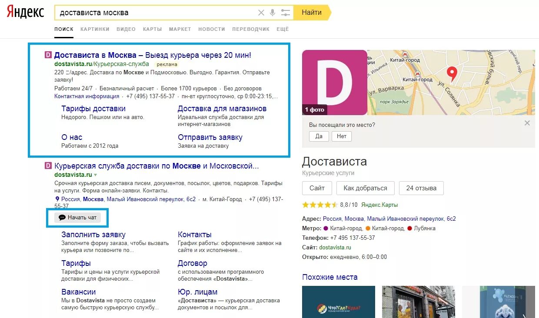
Task: Click the map preview of Китай-город
Action: [x=451, y=83]
